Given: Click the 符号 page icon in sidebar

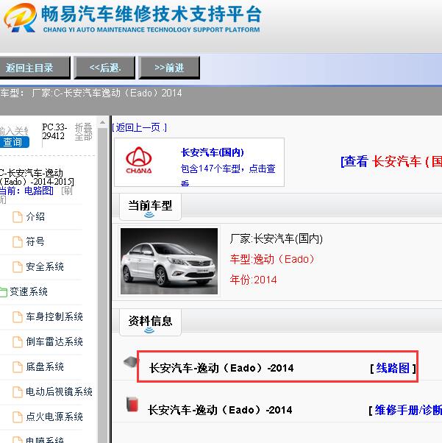Looking at the screenshot, I should click(17, 241).
